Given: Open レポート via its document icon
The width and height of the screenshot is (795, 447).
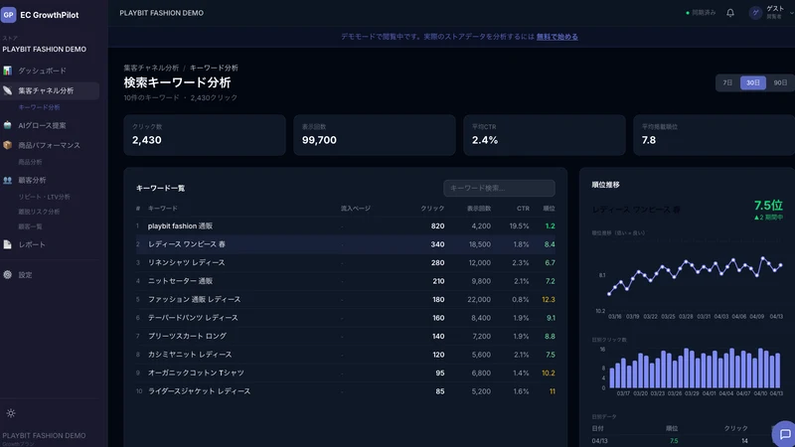Looking at the screenshot, I should click(x=7, y=244).
